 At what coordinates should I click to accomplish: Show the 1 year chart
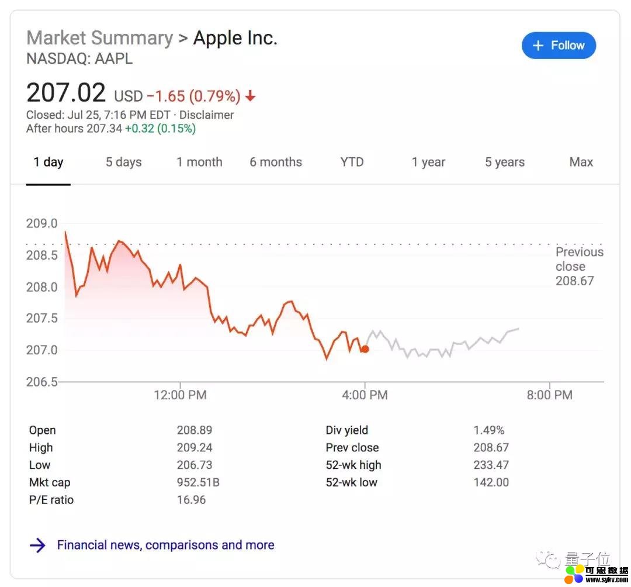[428, 162]
